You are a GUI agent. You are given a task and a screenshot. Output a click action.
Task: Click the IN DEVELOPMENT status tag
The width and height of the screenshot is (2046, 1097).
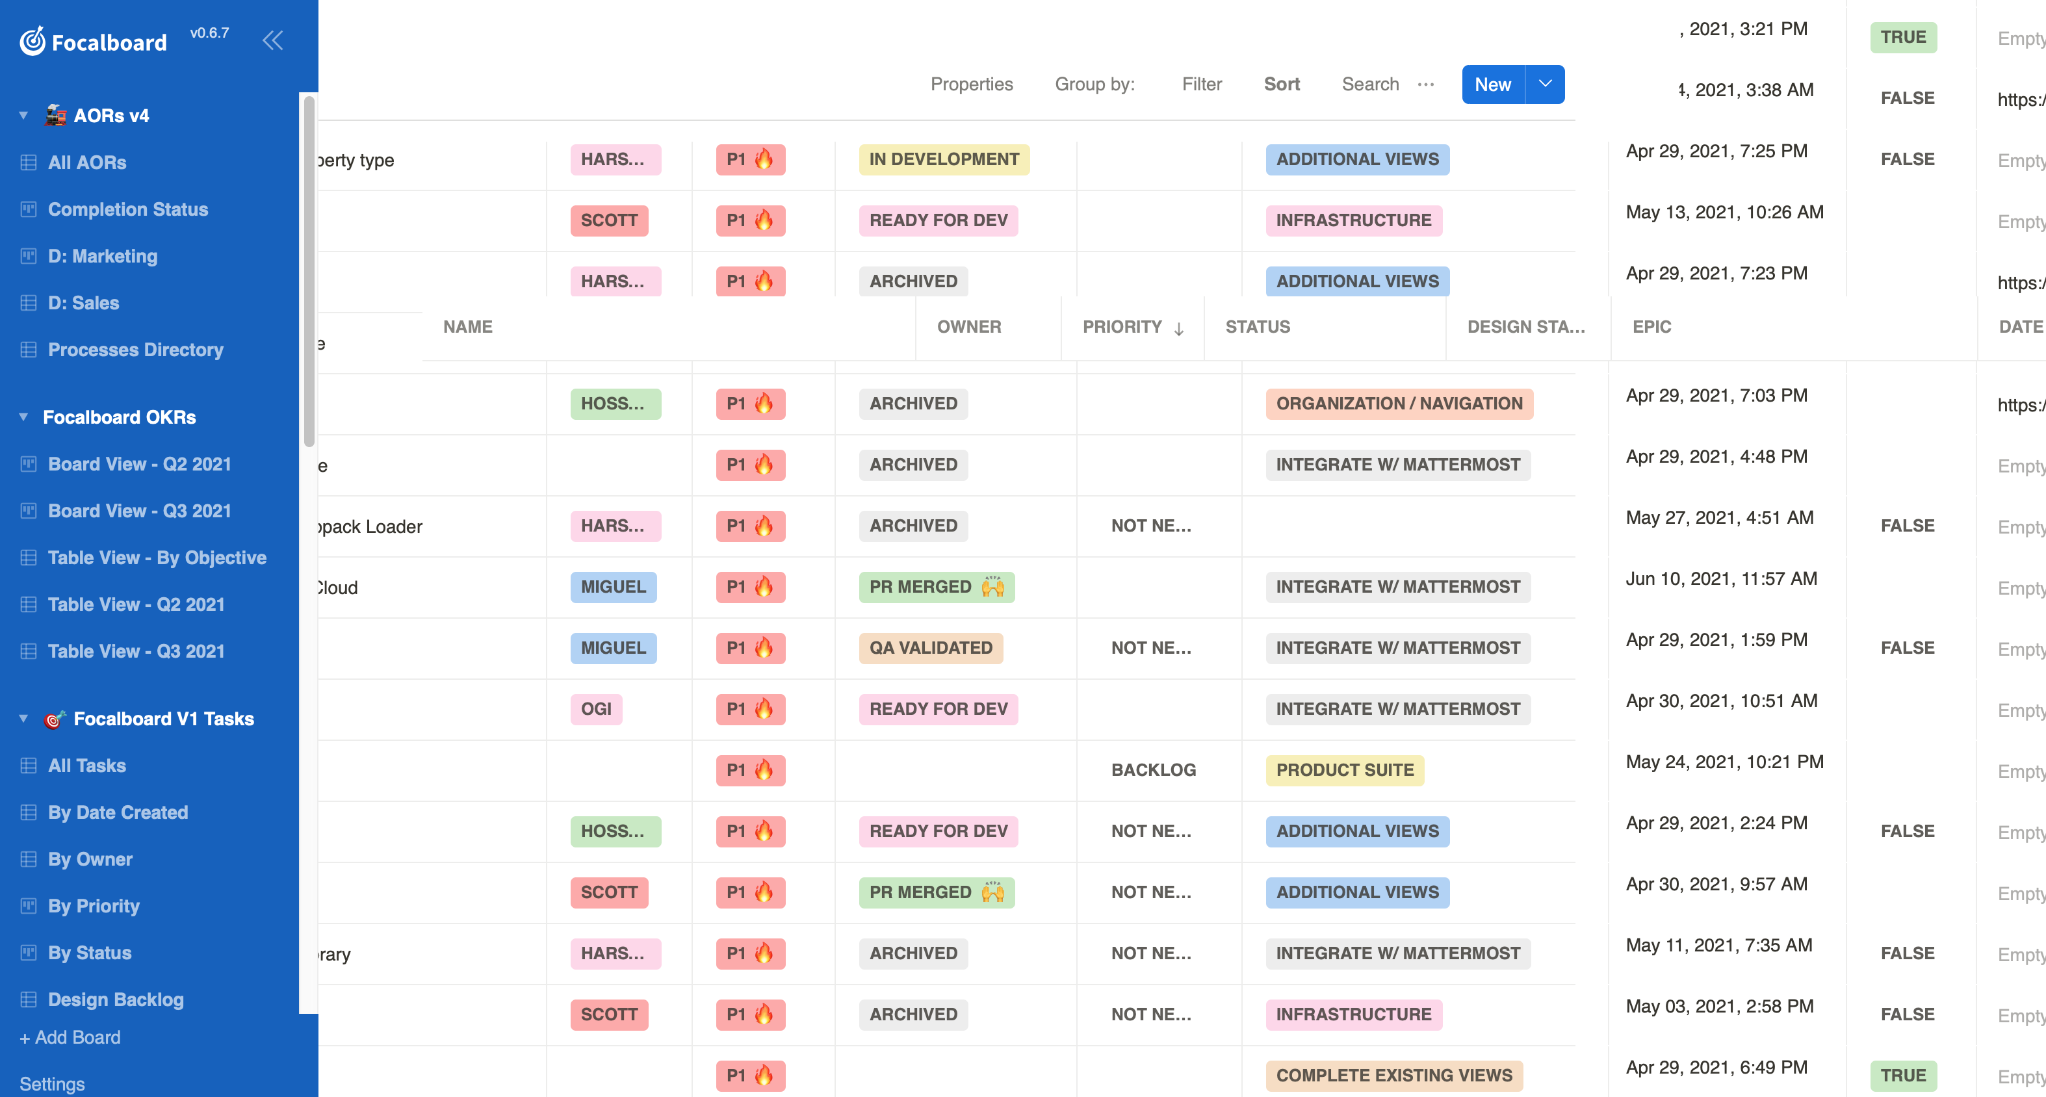point(944,160)
